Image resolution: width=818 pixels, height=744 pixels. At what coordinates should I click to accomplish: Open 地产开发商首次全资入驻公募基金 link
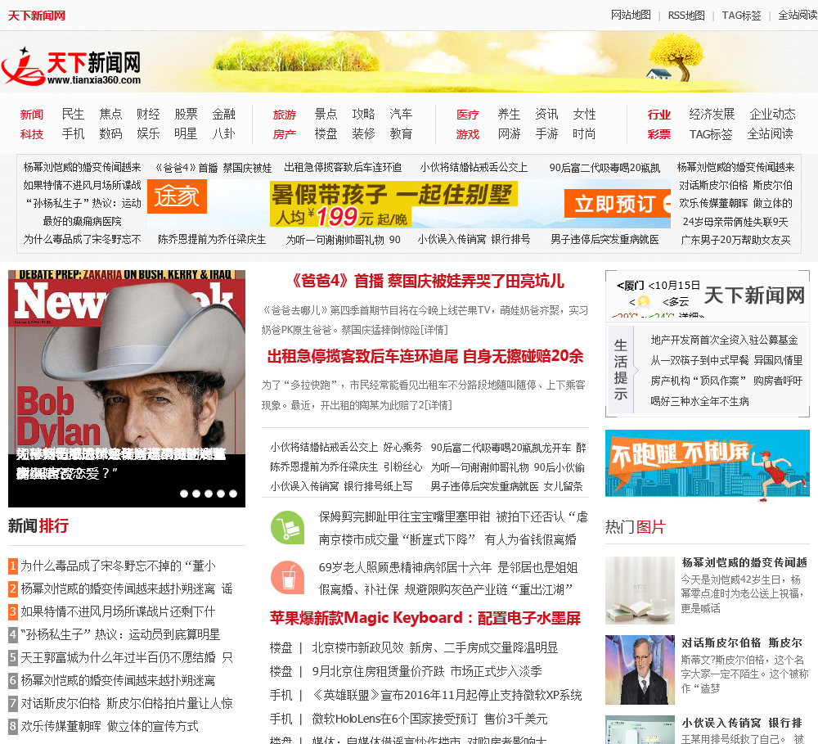coord(724,340)
